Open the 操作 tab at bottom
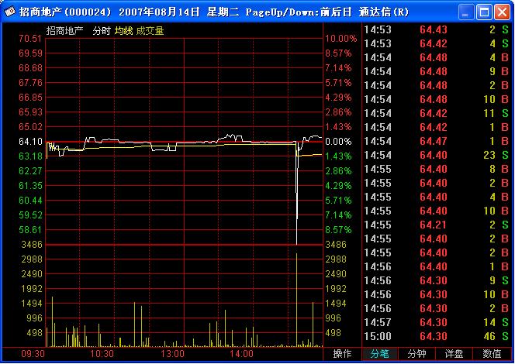Screen dimensions: 515x364 tap(342, 354)
